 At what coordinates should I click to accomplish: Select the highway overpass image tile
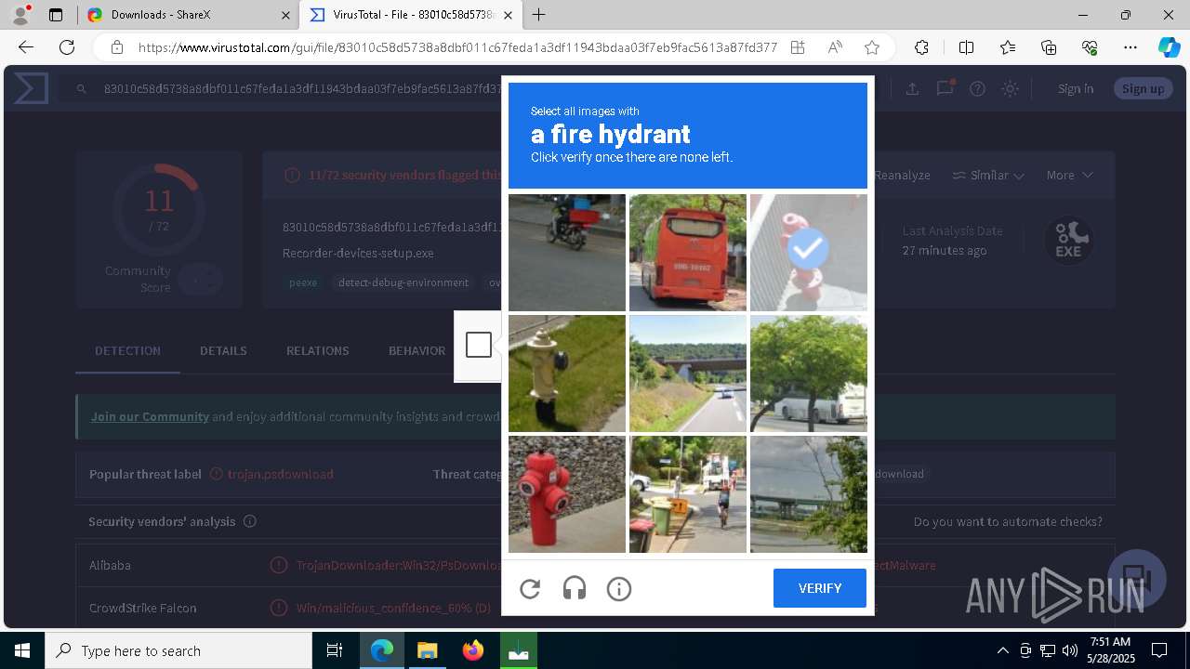(688, 374)
